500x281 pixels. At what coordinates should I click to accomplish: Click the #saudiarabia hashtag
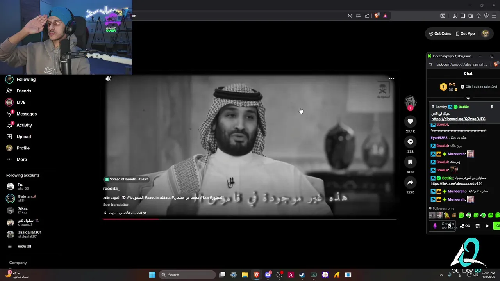point(157,197)
